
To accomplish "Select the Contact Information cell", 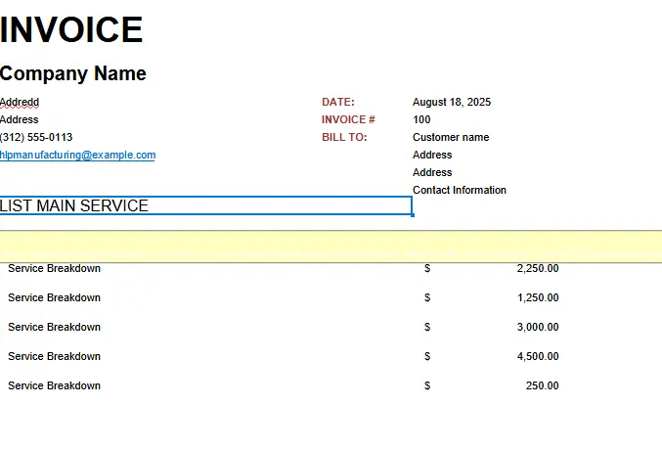I will pos(460,190).
